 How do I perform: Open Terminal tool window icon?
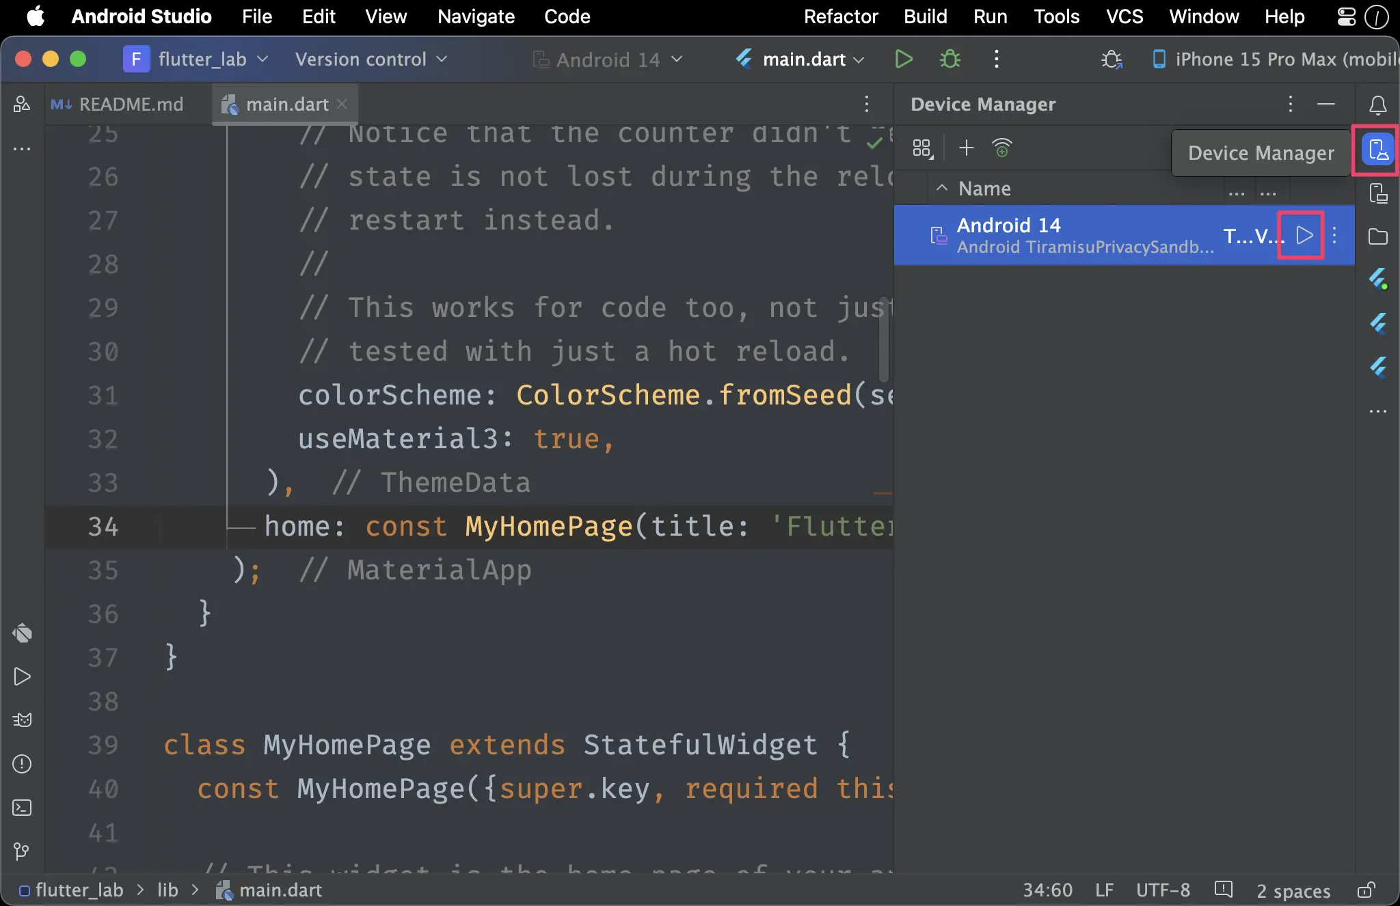22,808
